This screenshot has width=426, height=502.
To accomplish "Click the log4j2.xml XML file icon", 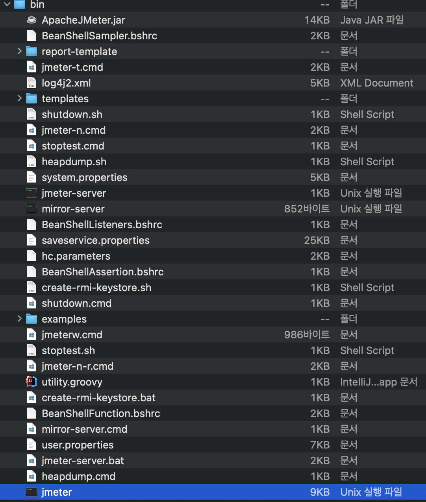I will pyautogui.click(x=31, y=83).
